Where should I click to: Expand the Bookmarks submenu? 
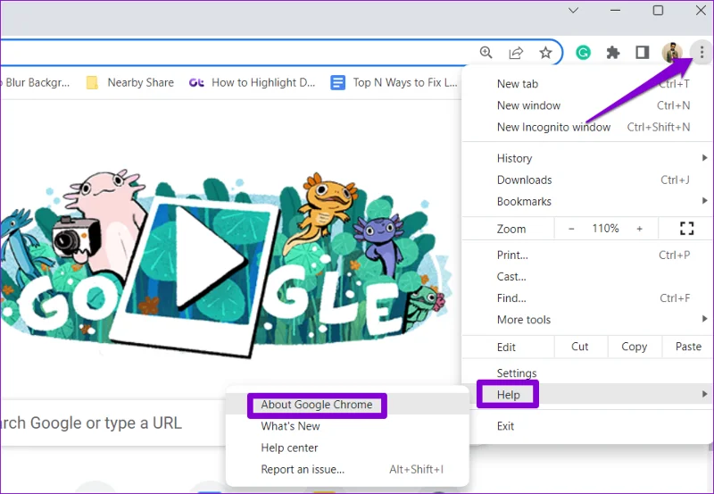[x=588, y=201]
